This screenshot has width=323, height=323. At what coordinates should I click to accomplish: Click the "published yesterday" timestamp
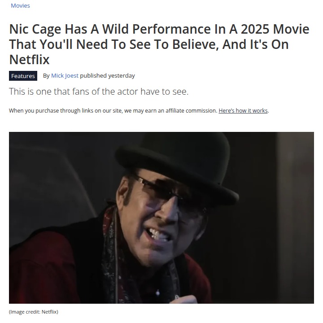[x=107, y=76]
